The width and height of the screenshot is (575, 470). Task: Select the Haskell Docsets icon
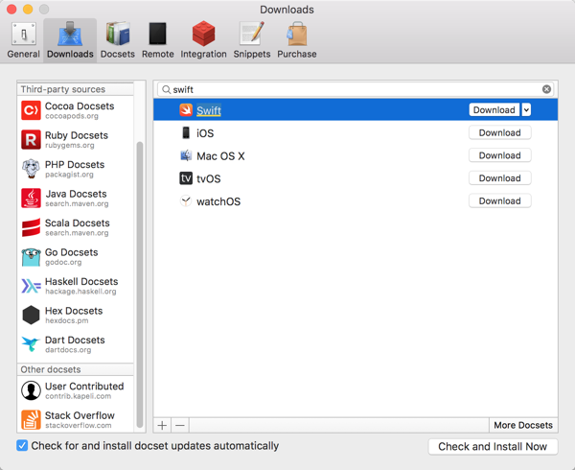pos(31,286)
